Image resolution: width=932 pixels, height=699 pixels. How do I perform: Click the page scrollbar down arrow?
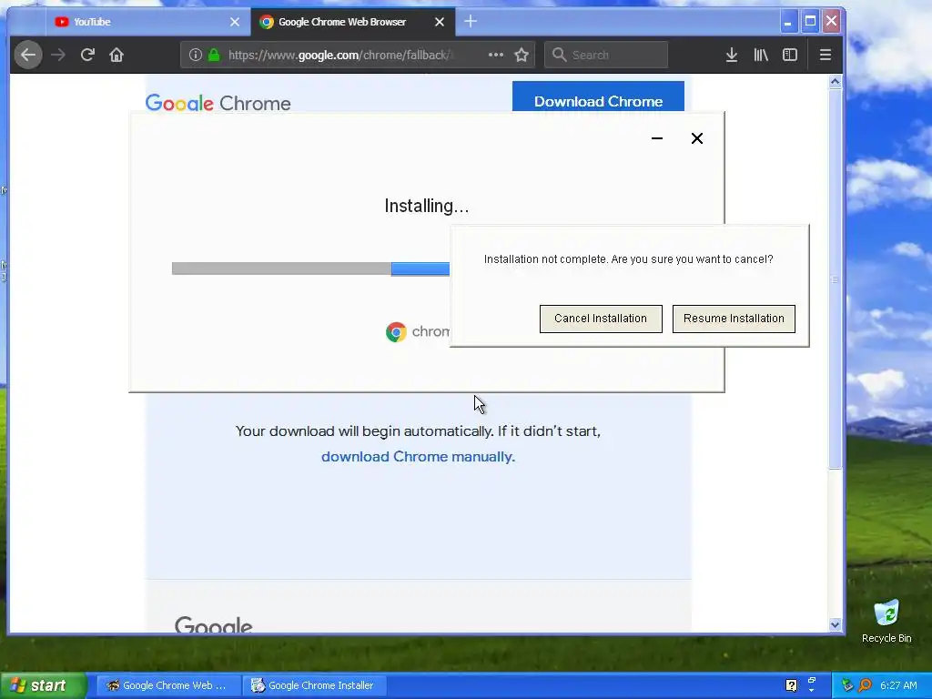(x=836, y=624)
